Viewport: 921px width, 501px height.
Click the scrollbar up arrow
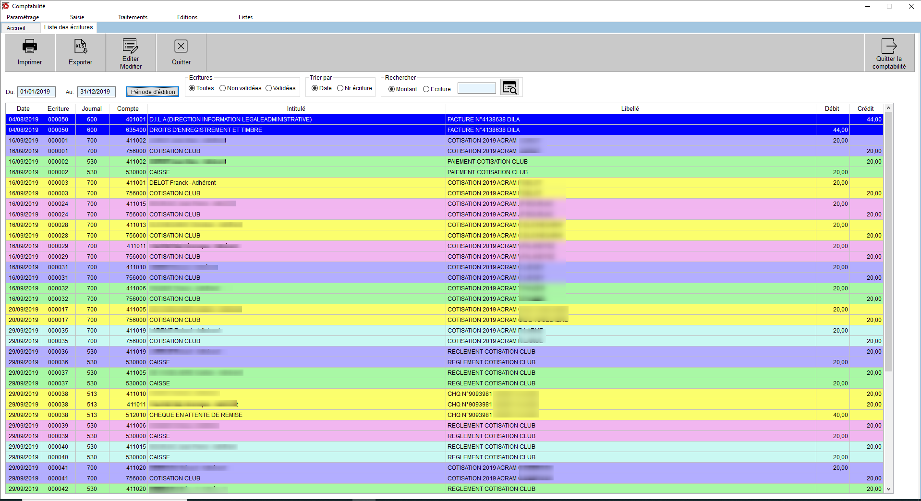pyautogui.click(x=888, y=108)
